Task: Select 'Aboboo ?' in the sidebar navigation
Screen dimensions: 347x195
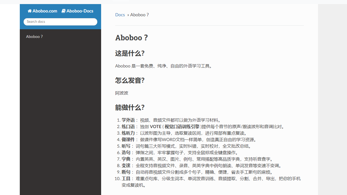Action: pos(34,37)
